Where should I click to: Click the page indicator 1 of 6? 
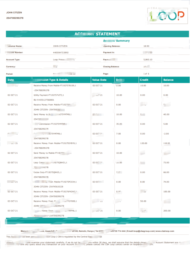[x=146, y=74]
